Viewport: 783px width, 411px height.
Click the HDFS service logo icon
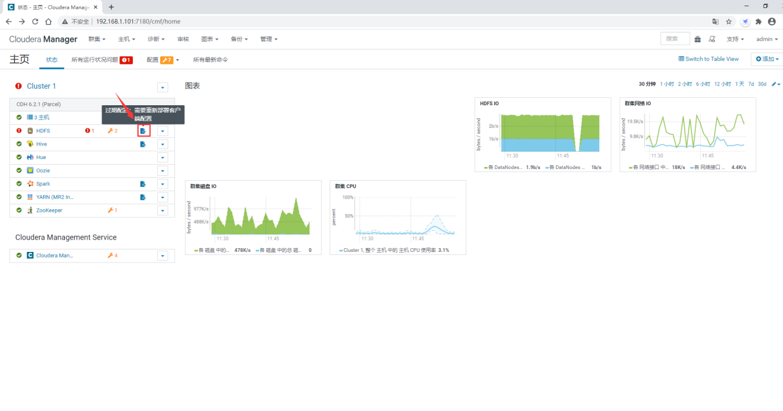(x=30, y=131)
